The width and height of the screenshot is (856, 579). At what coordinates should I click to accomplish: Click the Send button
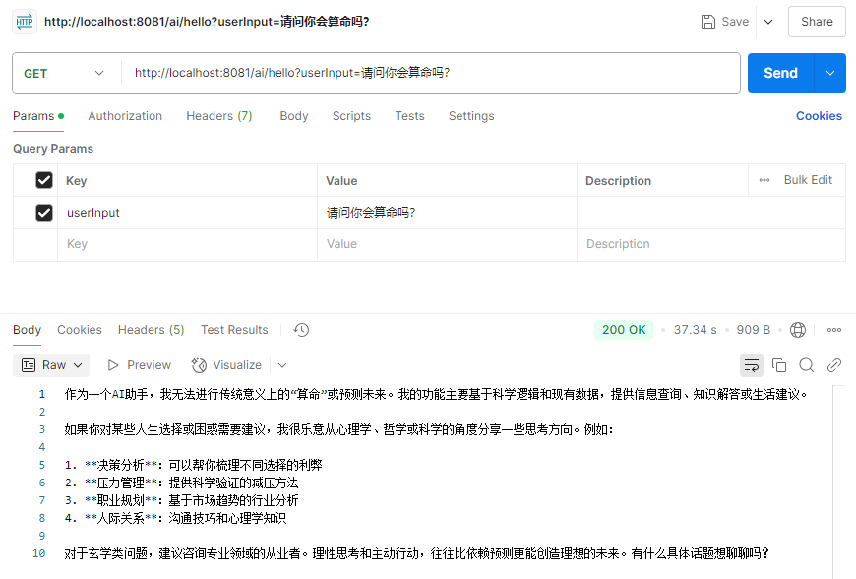780,73
